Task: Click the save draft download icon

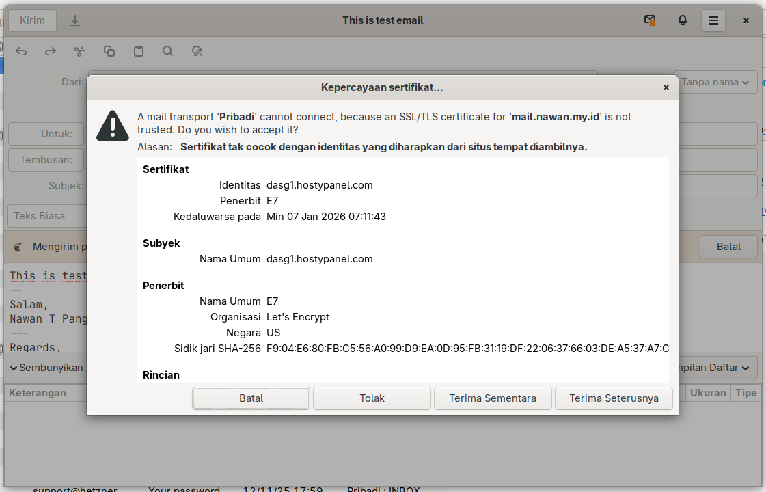Action: 75,20
